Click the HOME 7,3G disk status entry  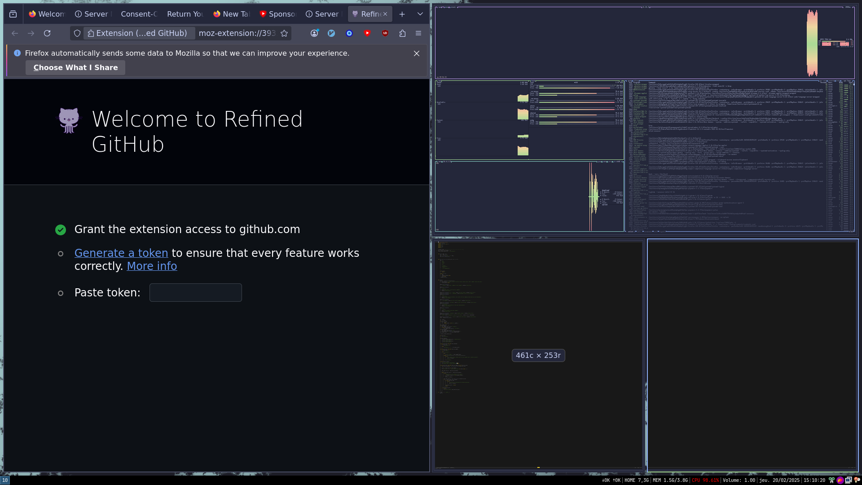click(x=637, y=480)
